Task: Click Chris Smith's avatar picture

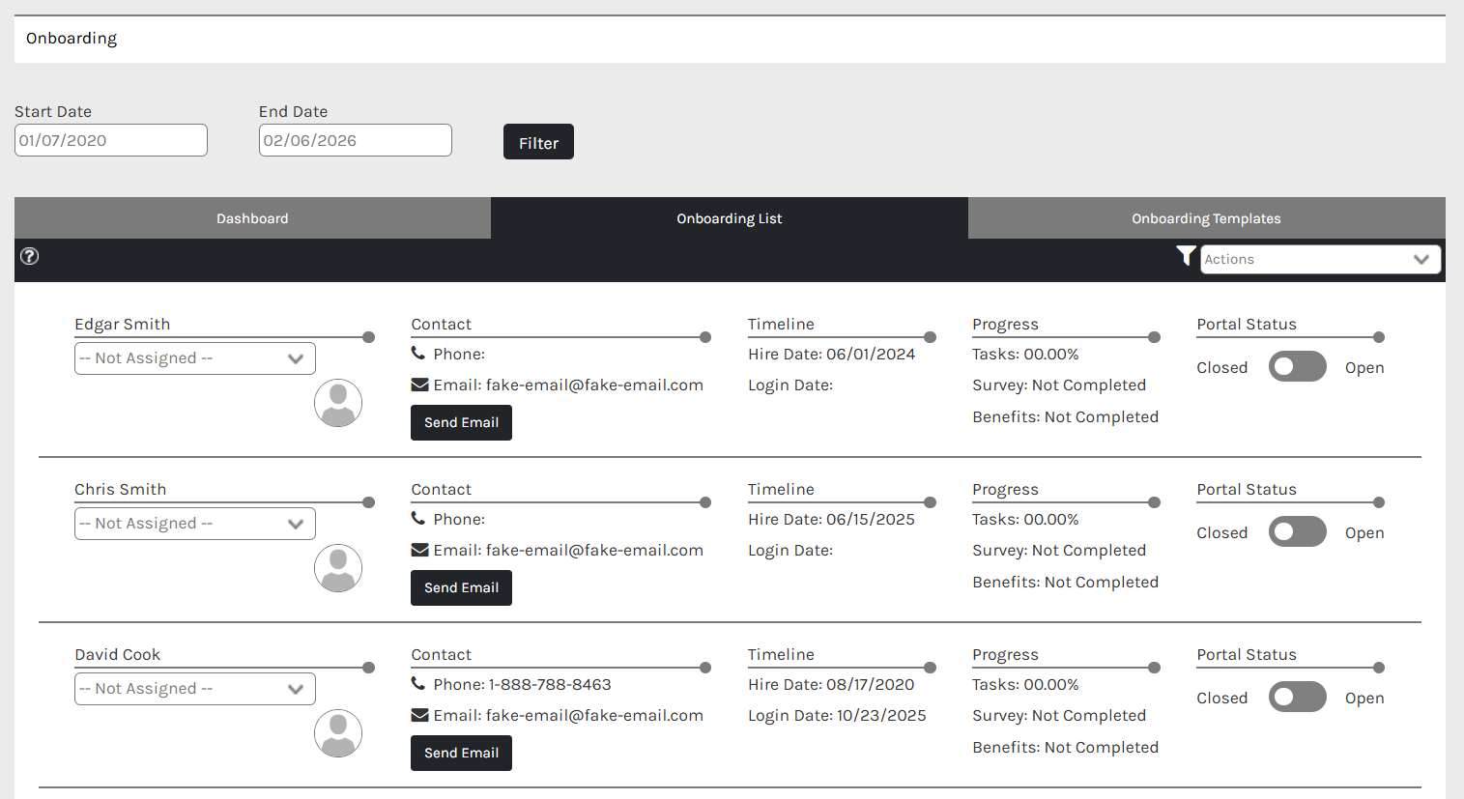Action: pos(338,568)
